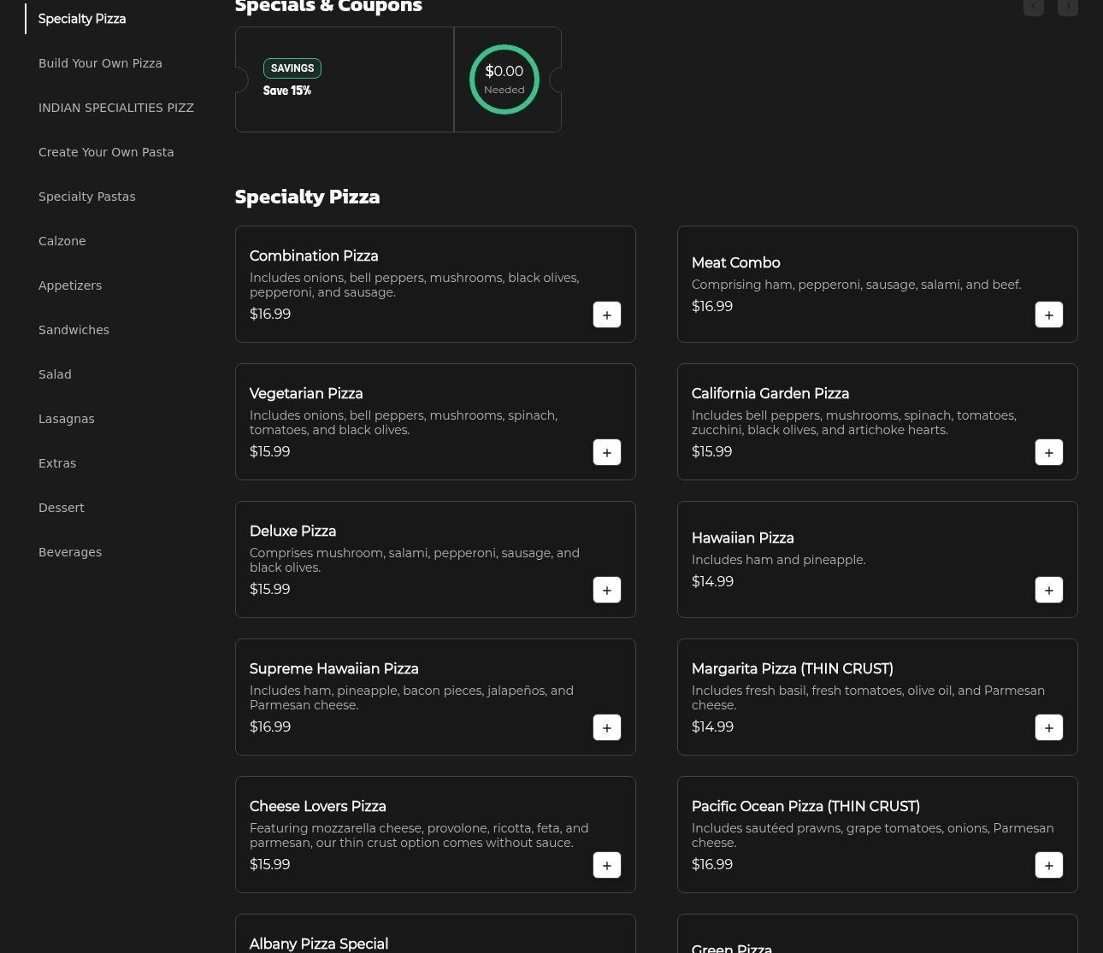Click the $0.00 Needed progress ring
The width and height of the screenshot is (1103, 953).
point(504,79)
